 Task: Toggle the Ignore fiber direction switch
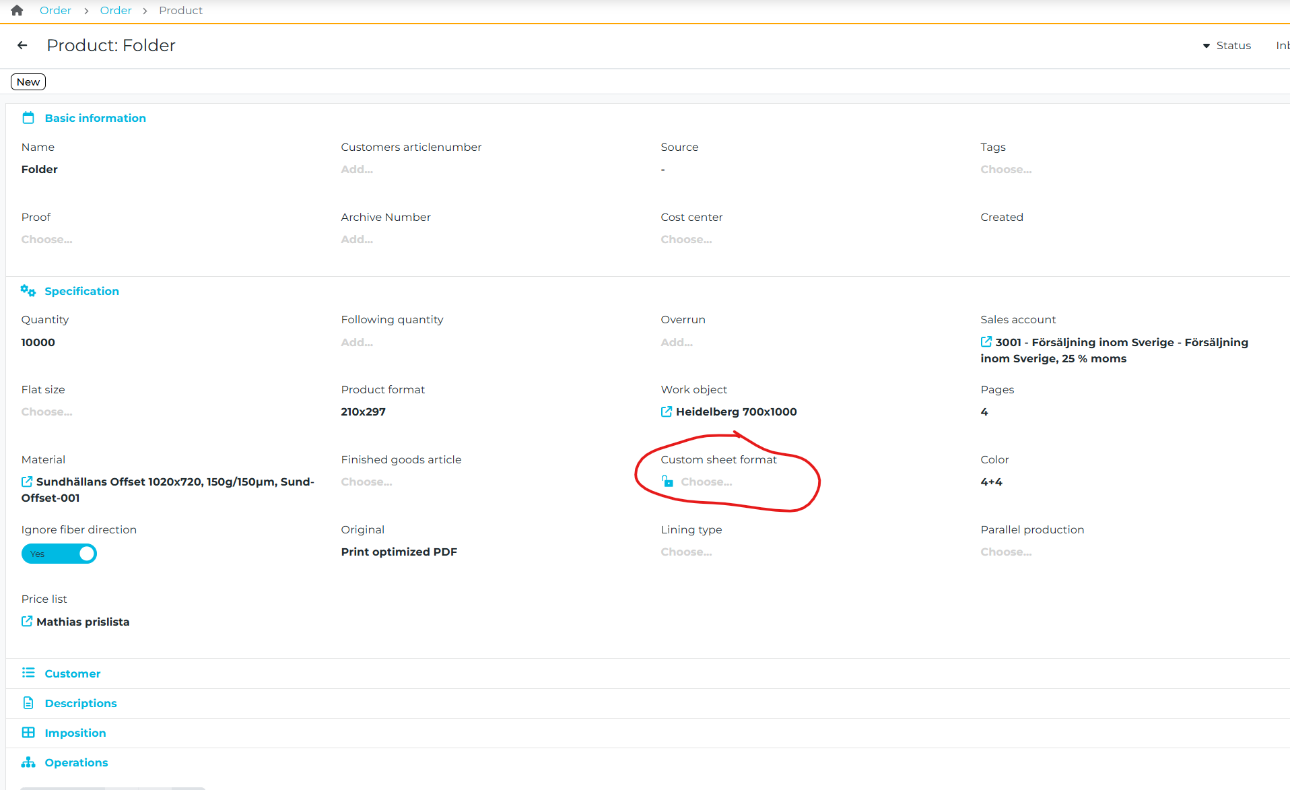59,554
